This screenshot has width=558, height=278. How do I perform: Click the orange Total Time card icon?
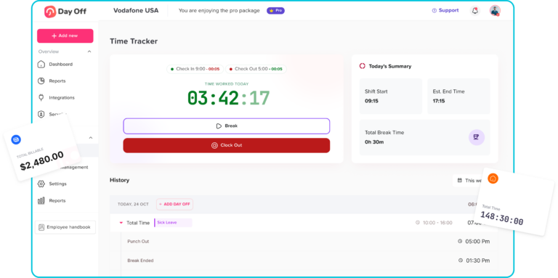[x=493, y=179]
